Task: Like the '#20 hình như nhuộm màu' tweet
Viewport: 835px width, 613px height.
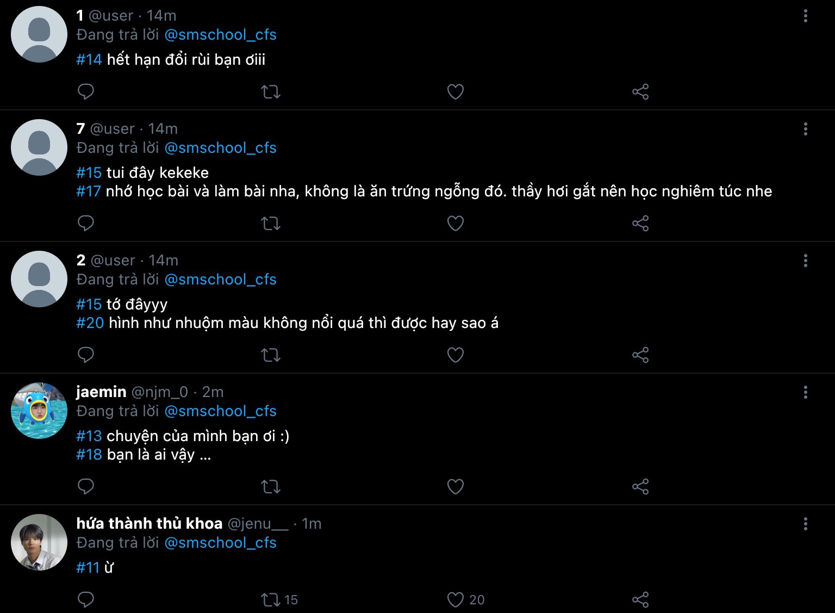Action: tap(456, 355)
